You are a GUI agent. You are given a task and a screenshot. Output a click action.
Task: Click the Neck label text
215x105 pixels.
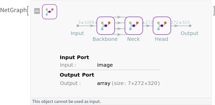click(x=134, y=39)
